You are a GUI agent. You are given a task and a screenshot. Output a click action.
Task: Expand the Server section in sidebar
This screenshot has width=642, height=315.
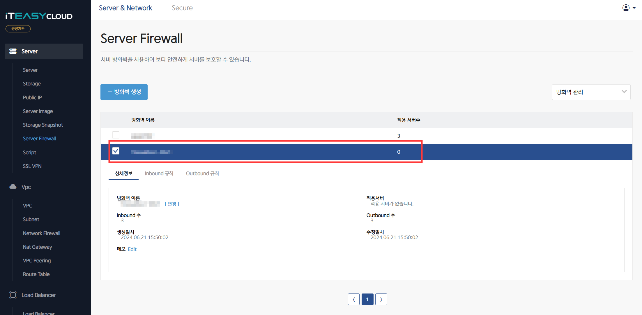coord(44,51)
